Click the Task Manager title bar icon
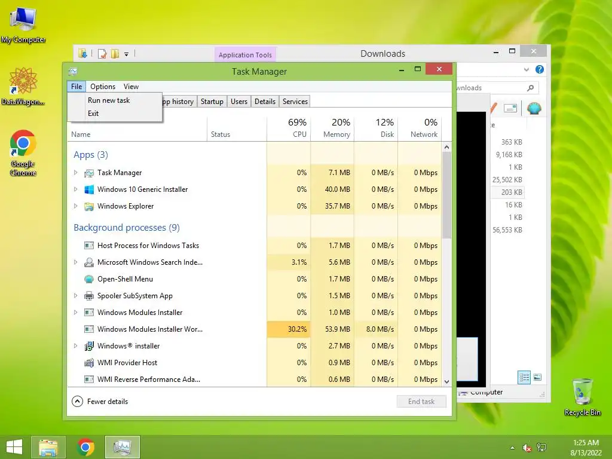Image resolution: width=612 pixels, height=459 pixels. [x=73, y=72]
